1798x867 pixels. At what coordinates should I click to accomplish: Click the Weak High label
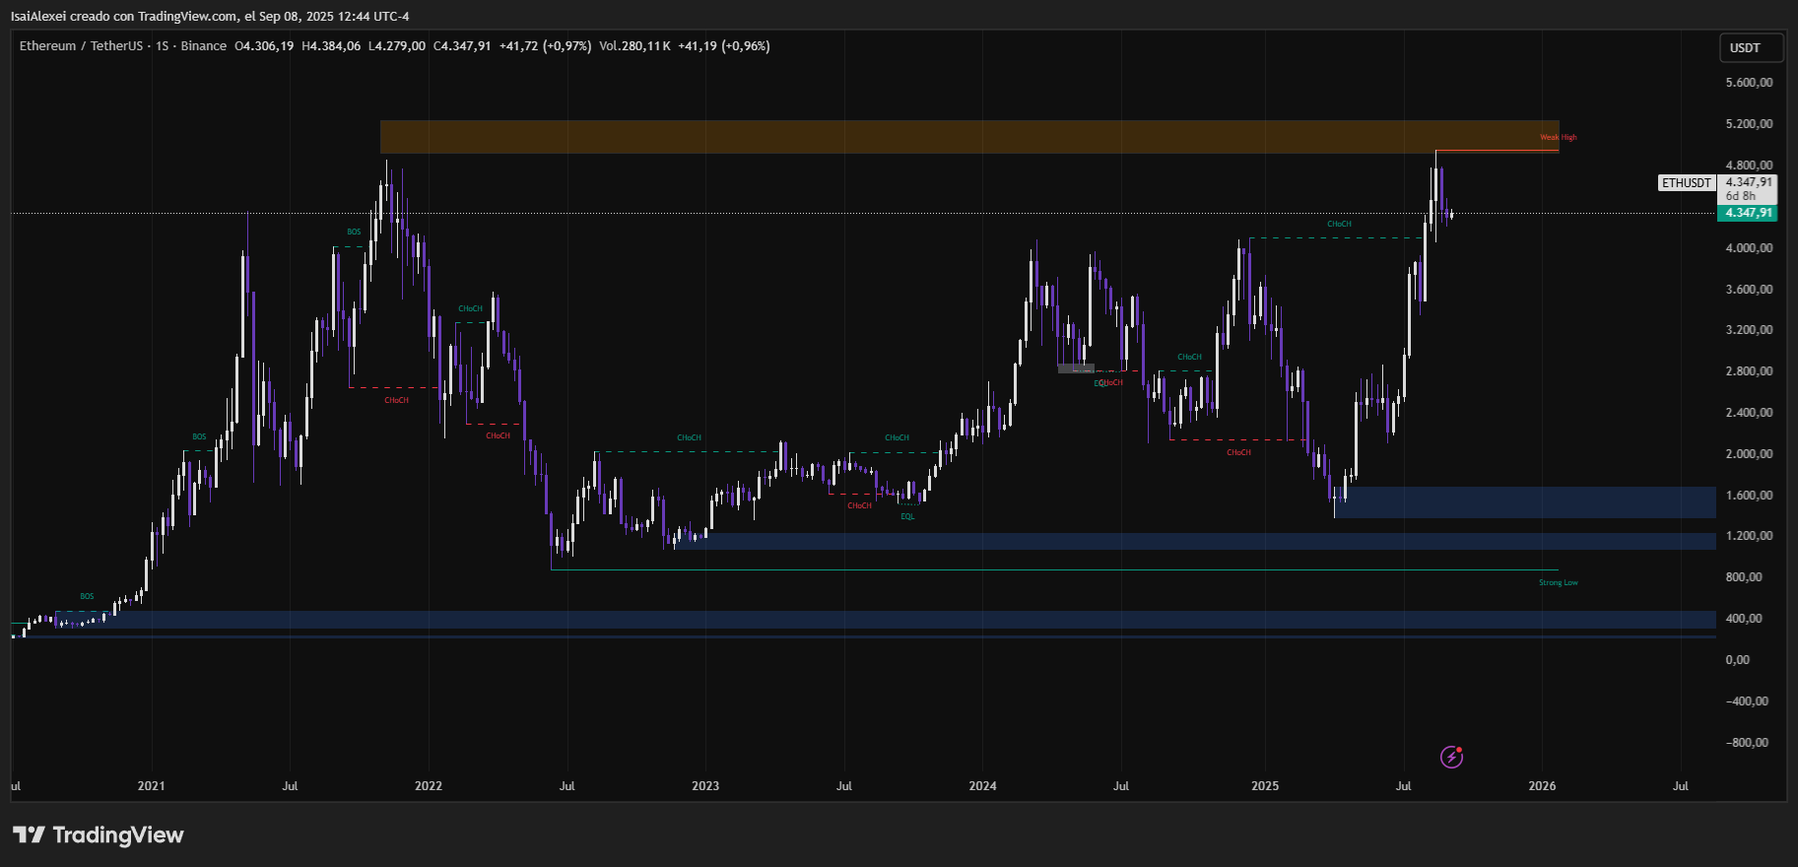(x=1558, y=138)
